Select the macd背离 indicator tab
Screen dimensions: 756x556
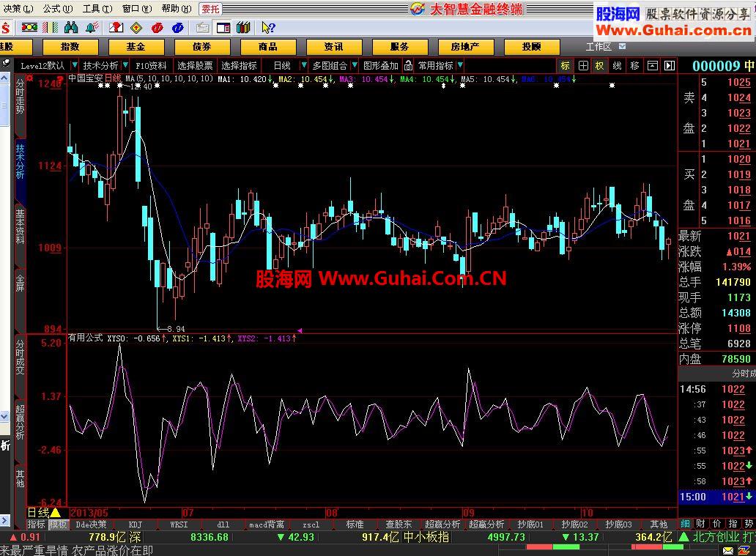(x=267, y=525)
